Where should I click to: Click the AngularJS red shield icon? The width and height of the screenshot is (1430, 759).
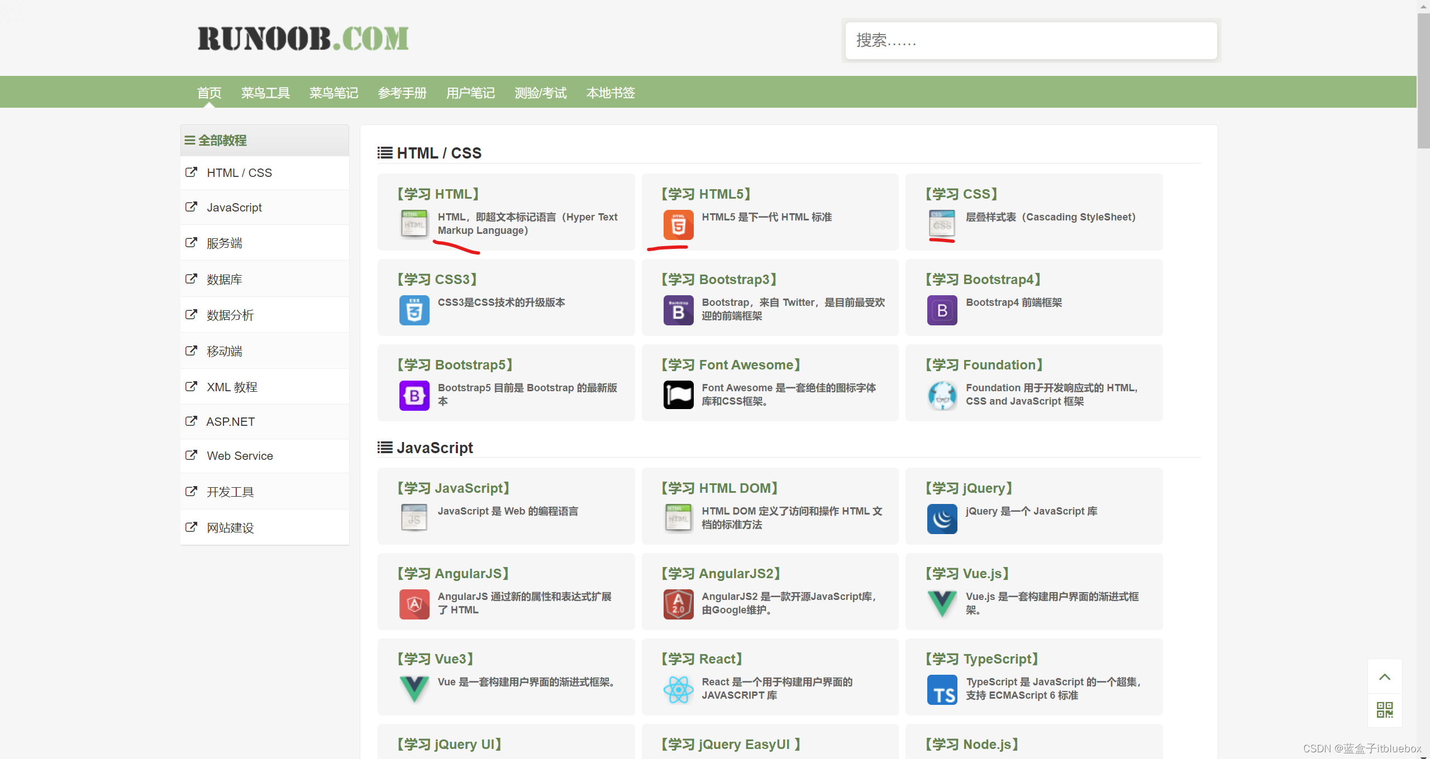(x=414, y=604)
